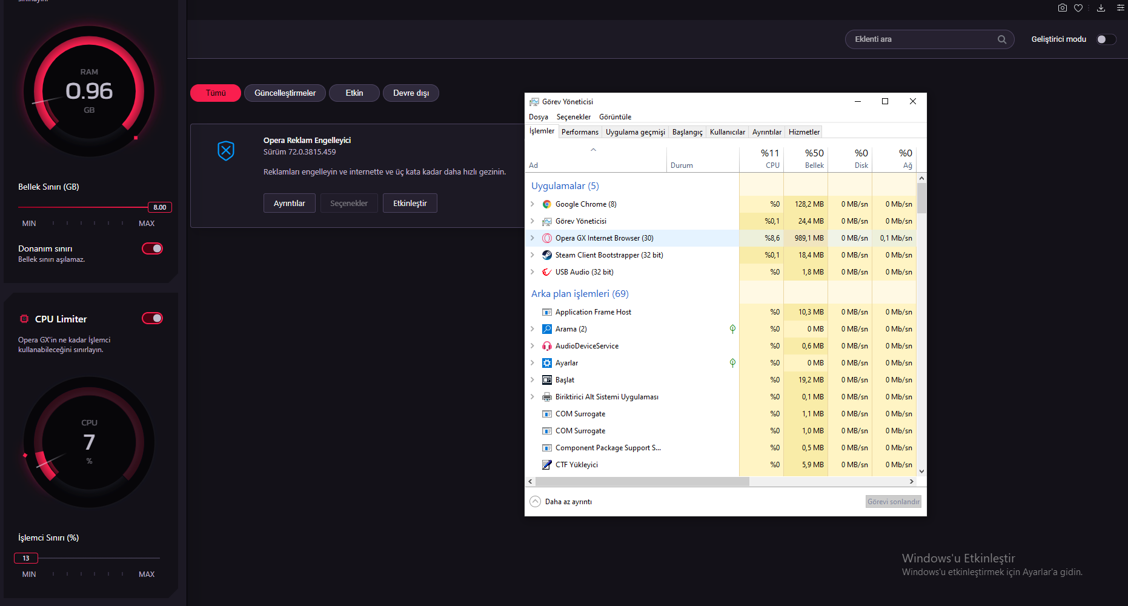1128x606 pixels.
Task: Click the Arama process magnifier icon
Action: tap(547, 329)
